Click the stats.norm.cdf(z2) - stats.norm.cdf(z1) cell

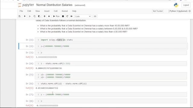[111, 84]
